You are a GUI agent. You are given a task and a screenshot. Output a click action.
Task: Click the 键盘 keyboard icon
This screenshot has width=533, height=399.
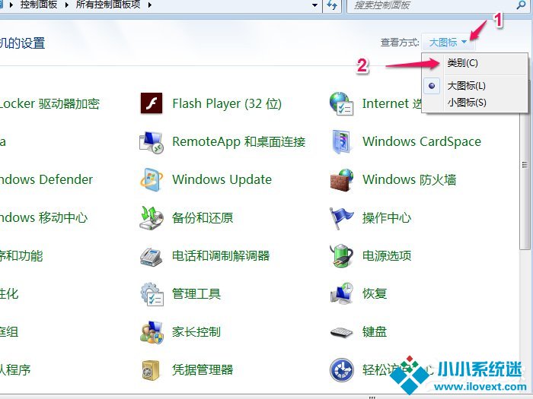tap(342, 332)
